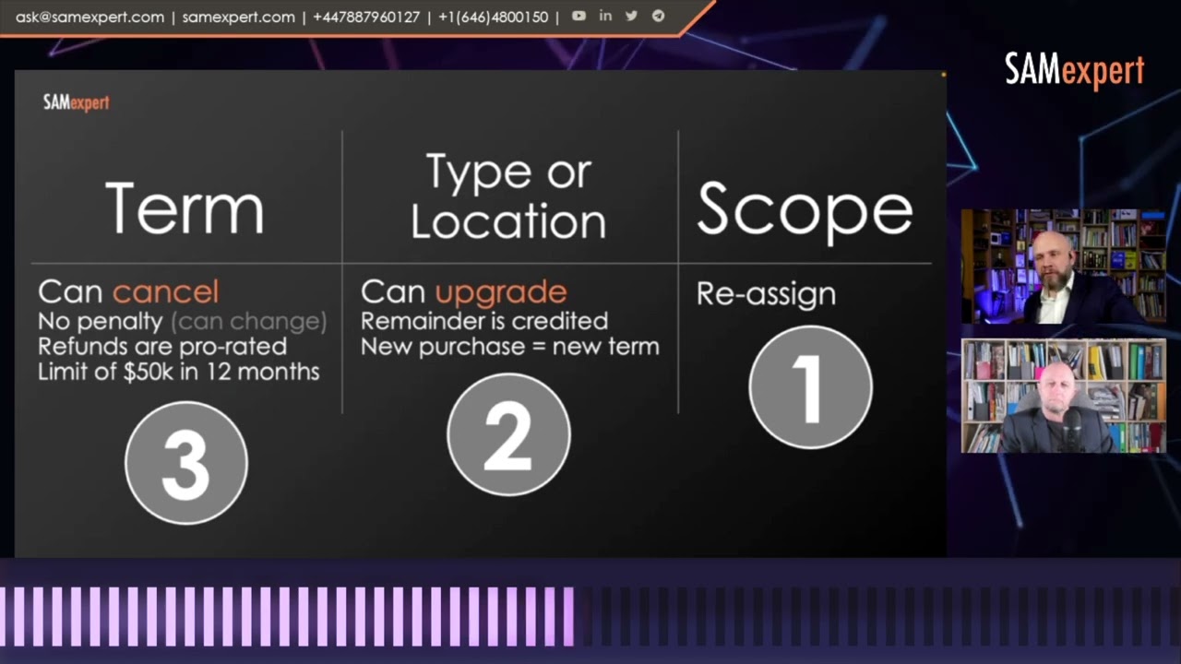Screen dimensions: 1181x664
Task: Click 'Limit of $50k in 12 months' line
Action: (178, 372)
